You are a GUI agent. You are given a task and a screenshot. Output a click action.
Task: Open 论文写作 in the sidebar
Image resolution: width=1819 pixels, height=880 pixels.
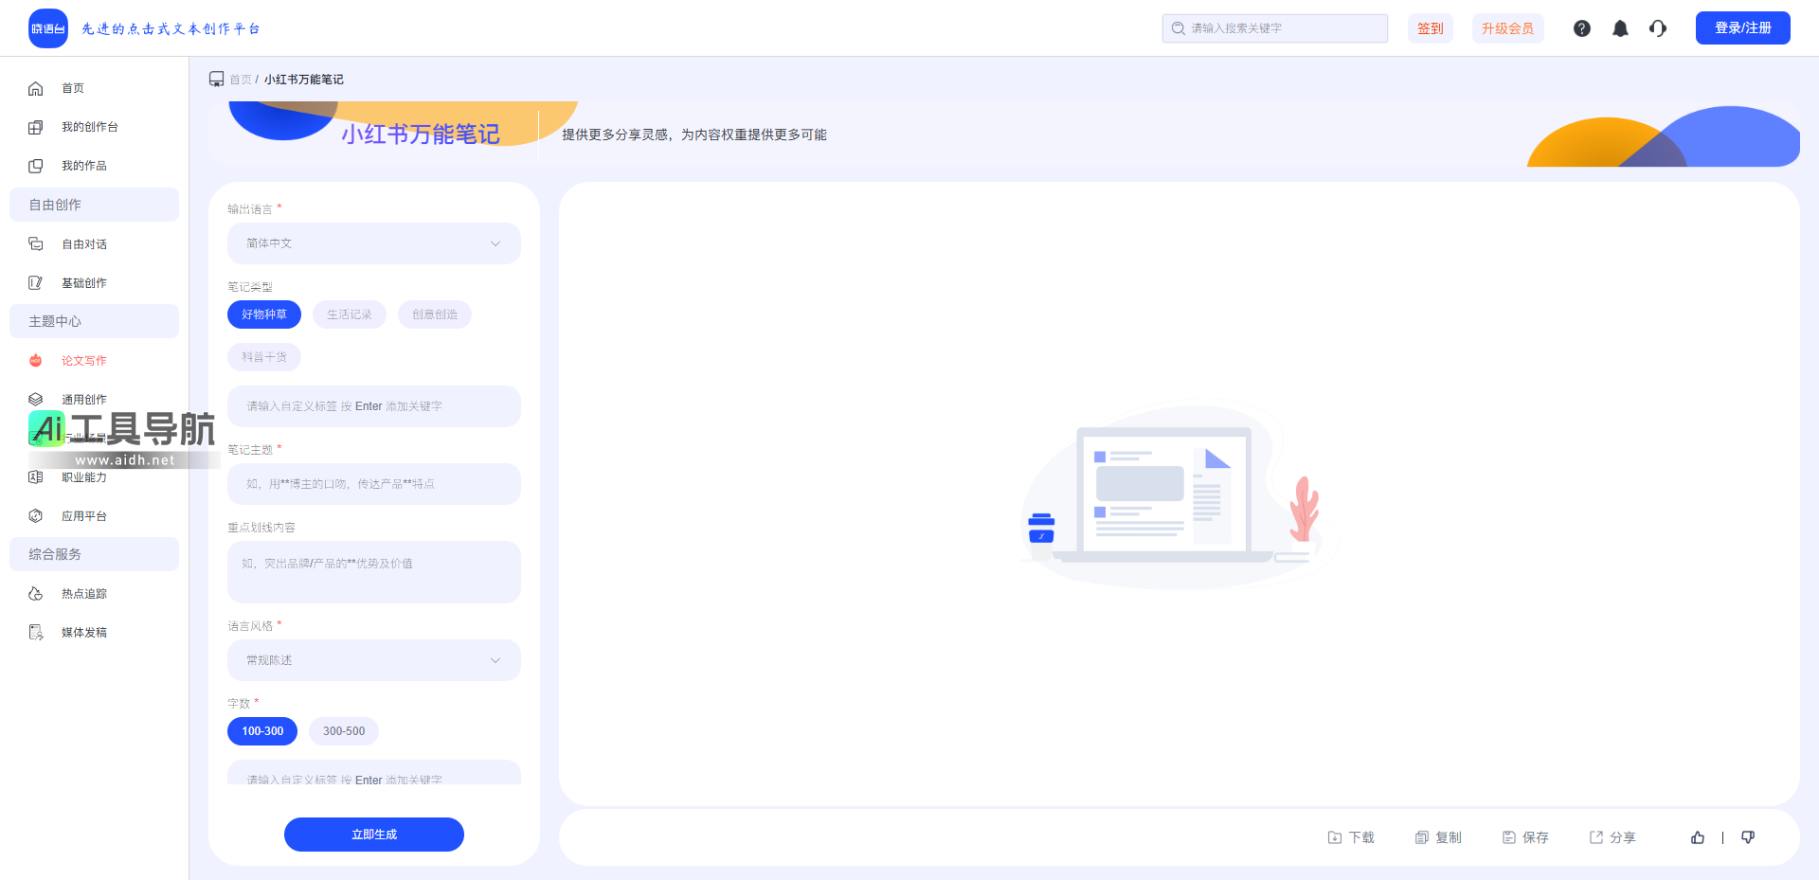[x=83, y=361]
